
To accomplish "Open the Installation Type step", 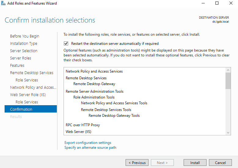I will 24,44.
